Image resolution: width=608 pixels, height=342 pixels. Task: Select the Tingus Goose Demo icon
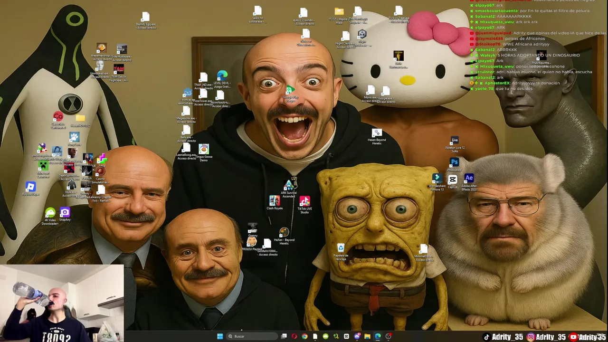coord(204,150)
